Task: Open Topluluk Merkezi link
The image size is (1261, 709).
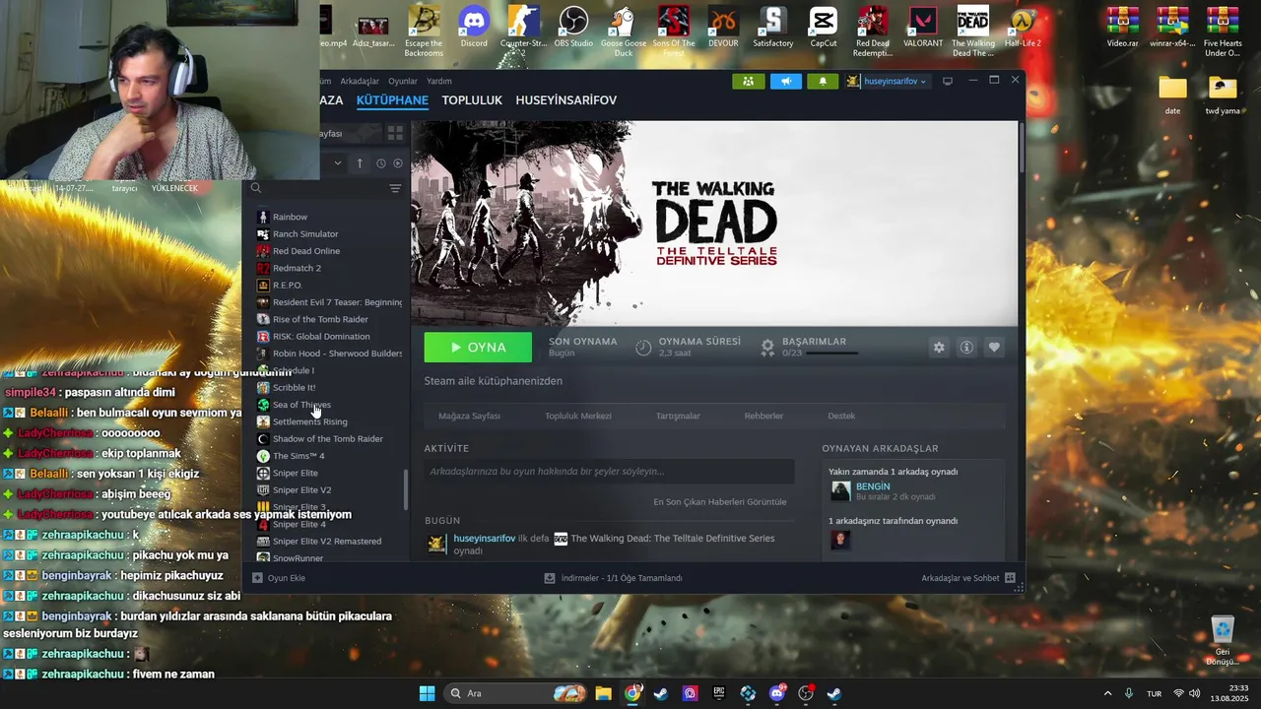Action: (x=578, y=416)
